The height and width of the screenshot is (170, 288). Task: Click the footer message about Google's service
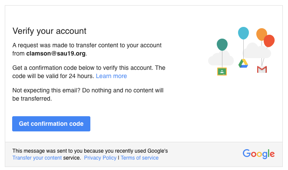coord(90,154)
